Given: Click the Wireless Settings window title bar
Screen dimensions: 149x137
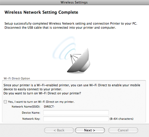Looking at the screenshot, I should pos(74,2).
